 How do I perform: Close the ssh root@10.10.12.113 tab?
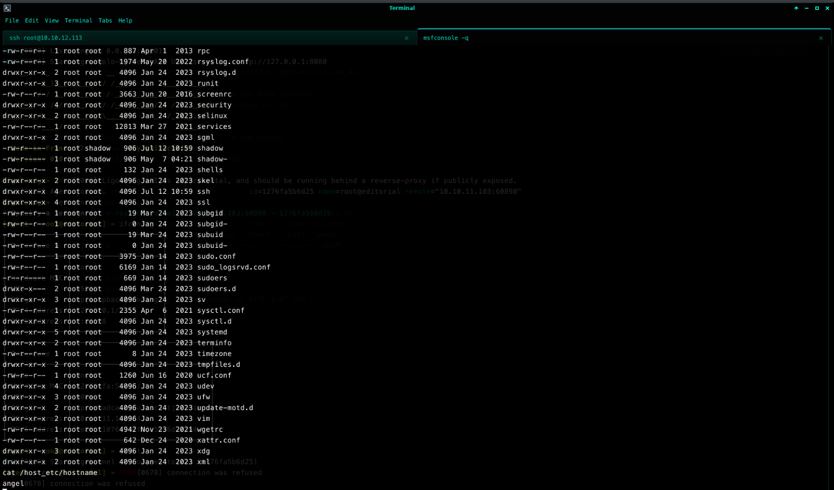(x=406, y=38)
